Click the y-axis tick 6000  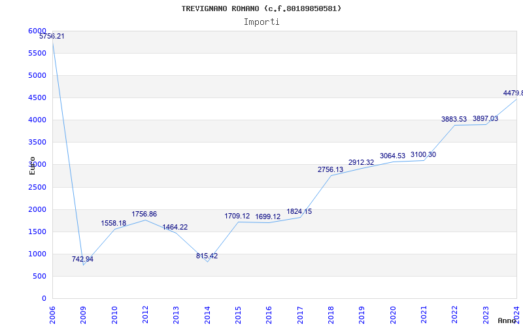(37, 31)
